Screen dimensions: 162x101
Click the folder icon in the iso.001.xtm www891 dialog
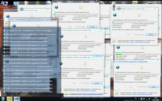(85, 63)
